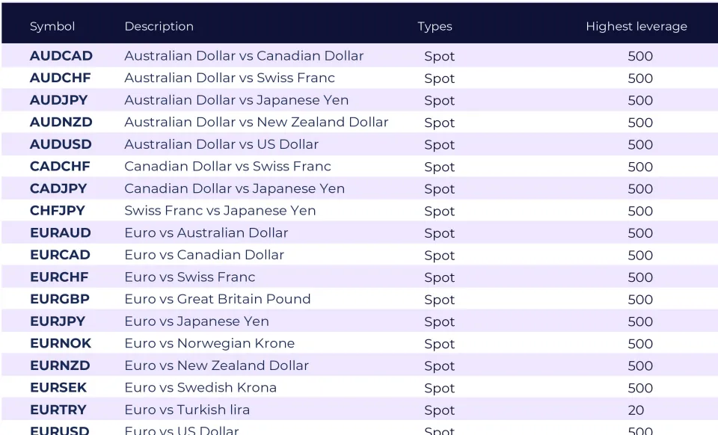Click 'Canadian Dollar vs Japanese Yen' text
This screenshot has width=718, height=435.
coord(234,188)
